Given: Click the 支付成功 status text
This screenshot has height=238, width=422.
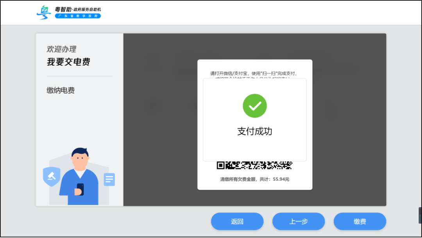Looking at the screenshot, I should (x=254, y=131).
